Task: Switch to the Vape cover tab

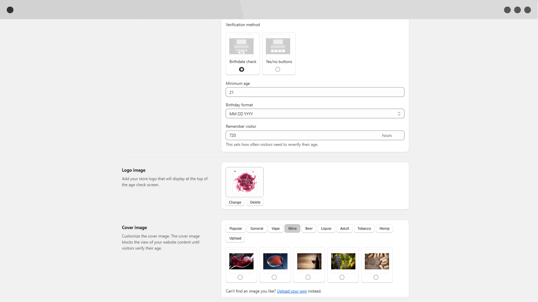Action: [x=276, y=229]
